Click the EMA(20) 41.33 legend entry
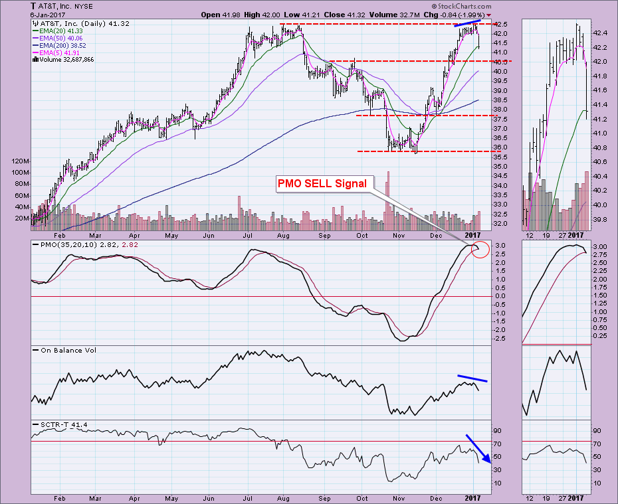Image resolution: width=618 pixels, height=504 pixels. (x=57, y=31)
